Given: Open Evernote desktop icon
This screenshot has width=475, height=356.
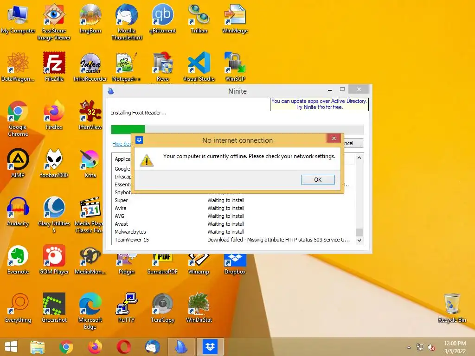Looking at the screenshot, I should (18, 260).
